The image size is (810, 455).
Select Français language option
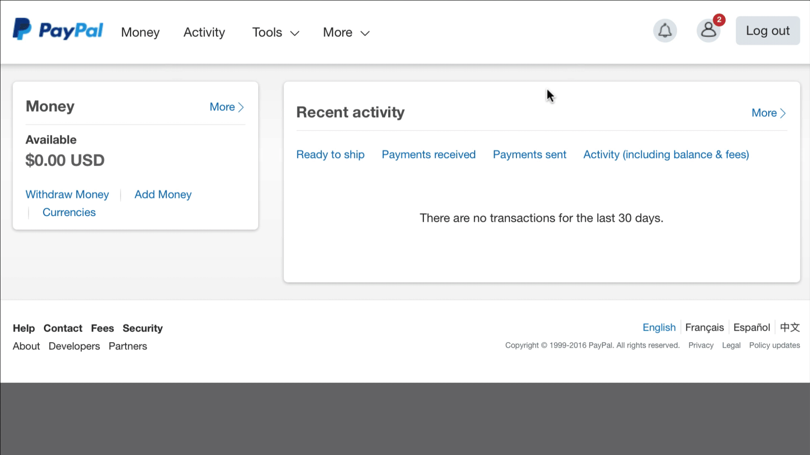point(704,327)
